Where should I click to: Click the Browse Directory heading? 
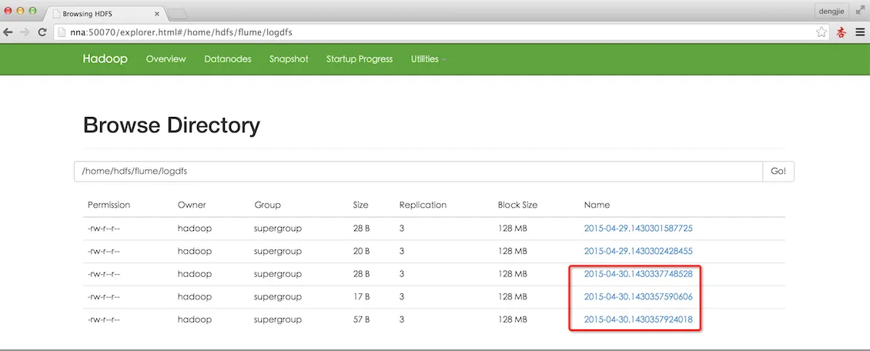pos(172,125)
